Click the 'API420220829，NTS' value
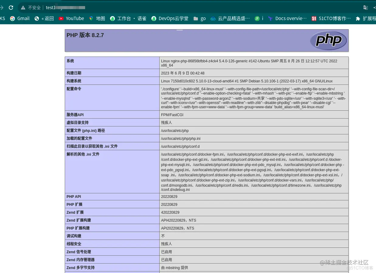 178,220
